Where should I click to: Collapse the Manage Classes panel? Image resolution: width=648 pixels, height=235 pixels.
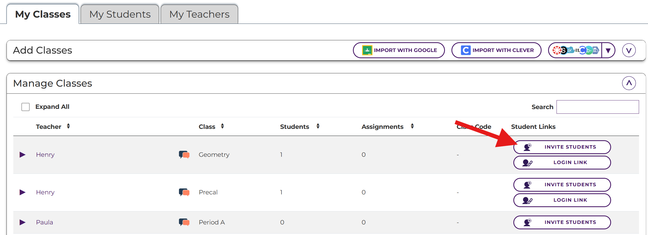click(629, 83)
